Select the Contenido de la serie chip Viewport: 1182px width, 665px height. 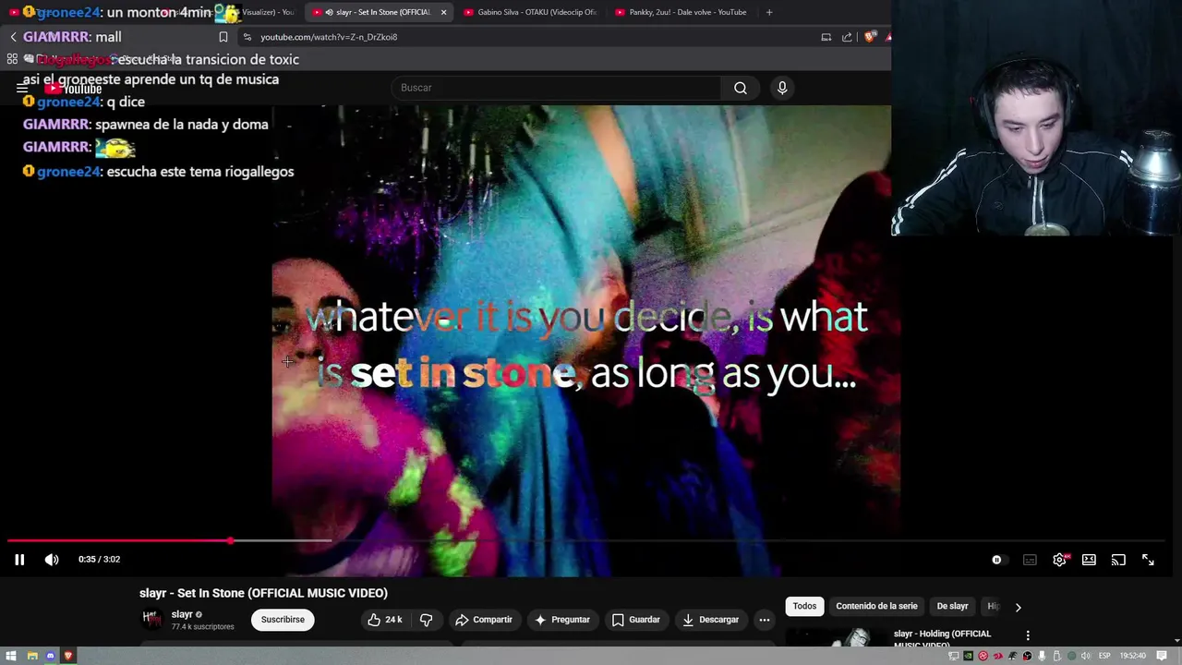876,606
